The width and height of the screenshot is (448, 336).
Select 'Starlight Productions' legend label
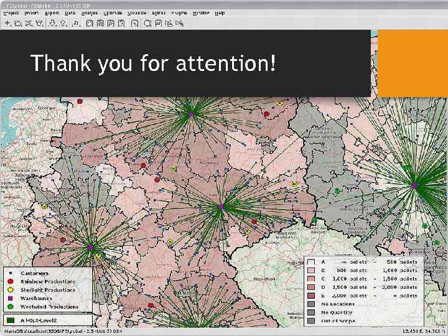tap(48, 290)
